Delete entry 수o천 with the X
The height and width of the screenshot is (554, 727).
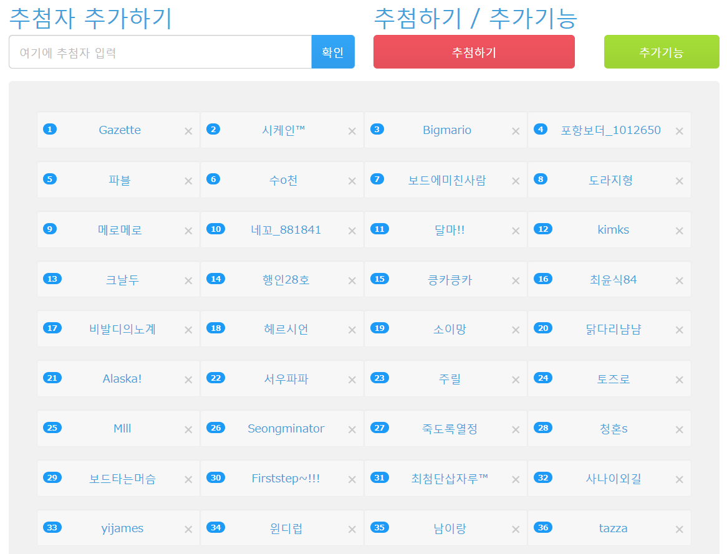coord(352,181)
